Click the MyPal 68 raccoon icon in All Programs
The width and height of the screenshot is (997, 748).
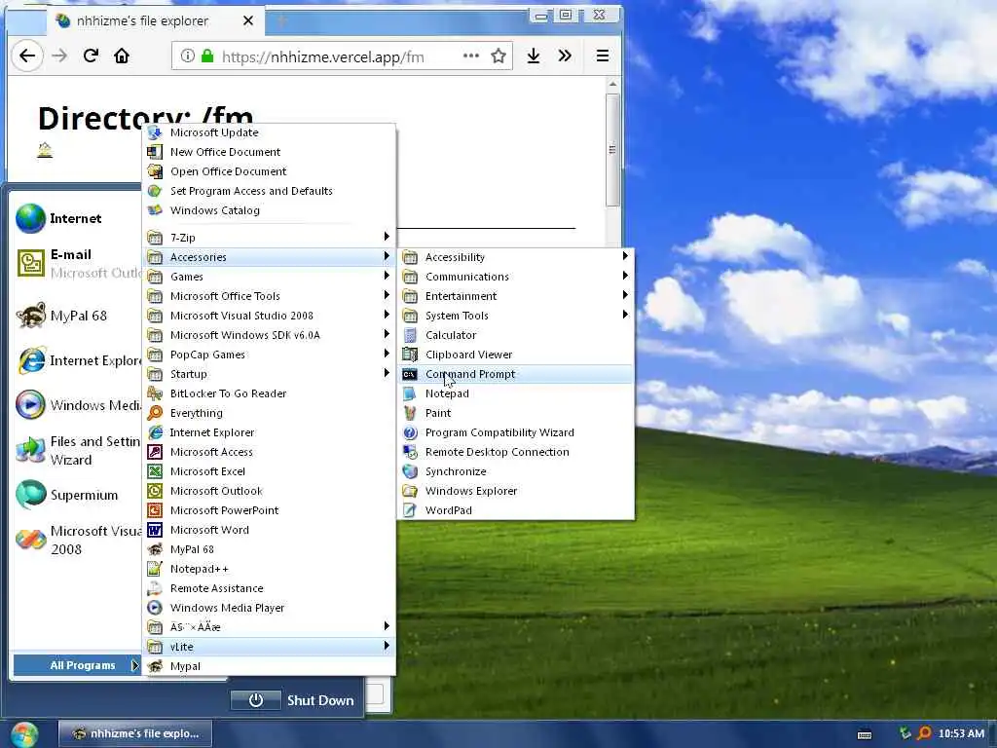pos(155,549)
